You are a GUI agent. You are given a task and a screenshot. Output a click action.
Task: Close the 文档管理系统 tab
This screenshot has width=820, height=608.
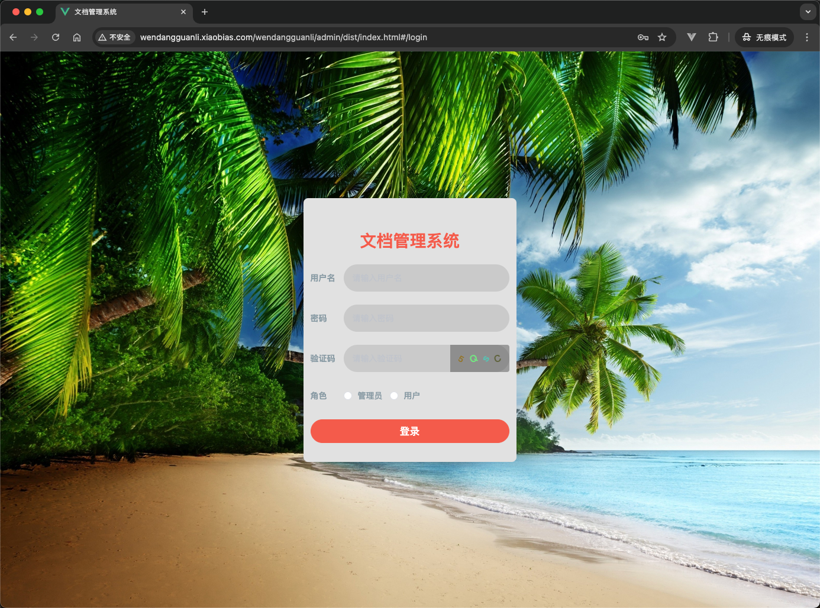pyautogui.click(x=183, y=12)
